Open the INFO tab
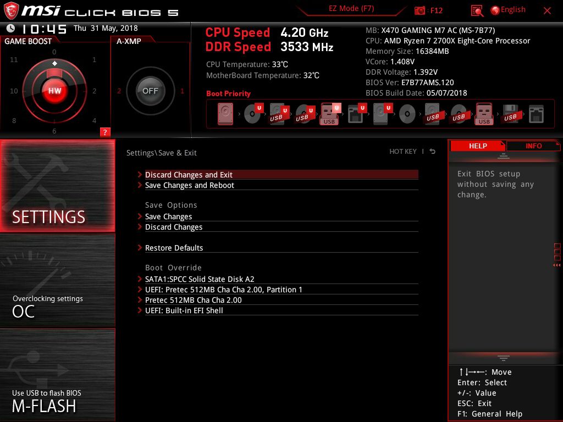563x422 pixels. pyautogui.click(x=533, y=146)
